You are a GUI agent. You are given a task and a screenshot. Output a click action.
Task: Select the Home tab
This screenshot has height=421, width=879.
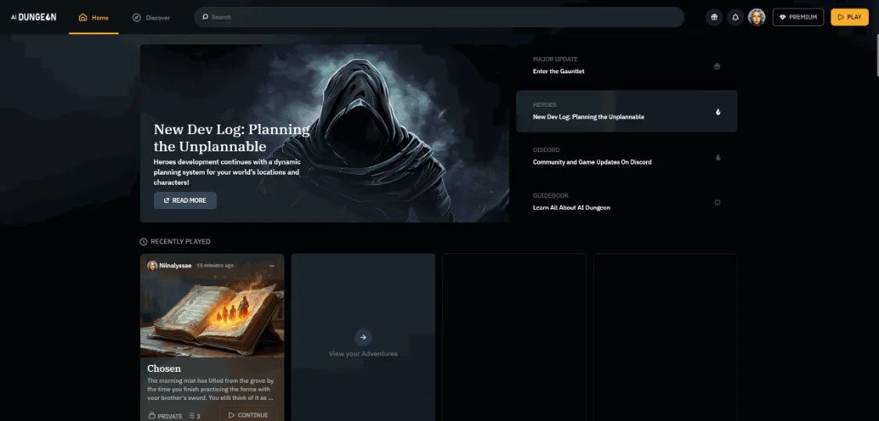94,17
